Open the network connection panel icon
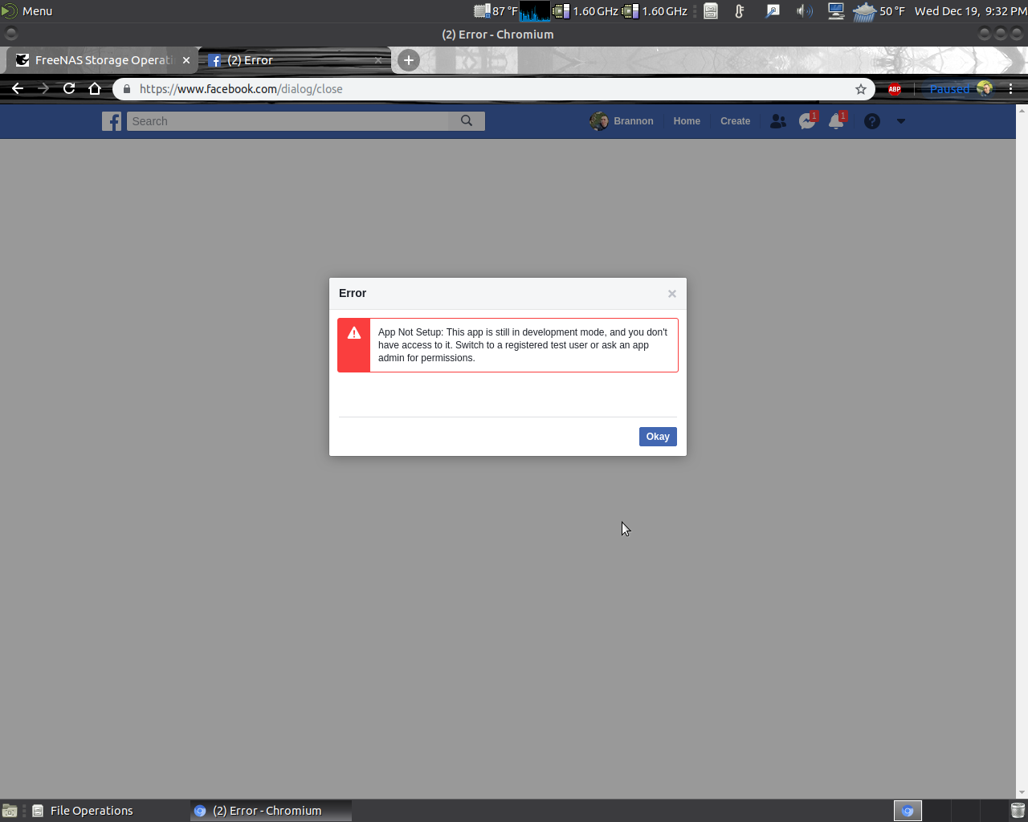This screenshot has height=822, width=1028. pyautogui.click(x=836, y=11)
